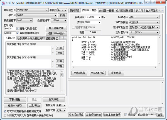Click the 清零 button
This screenshot has height=120, width=167.
pyautogui.click(x=160, y=115)
